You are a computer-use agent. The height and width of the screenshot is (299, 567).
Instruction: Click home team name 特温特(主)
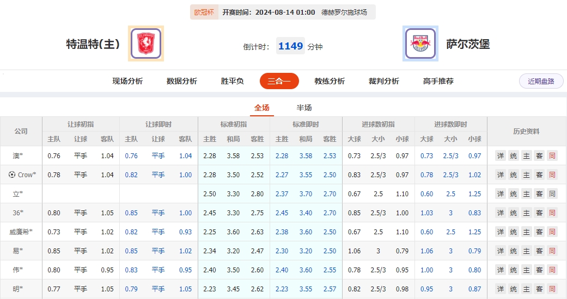93,44
